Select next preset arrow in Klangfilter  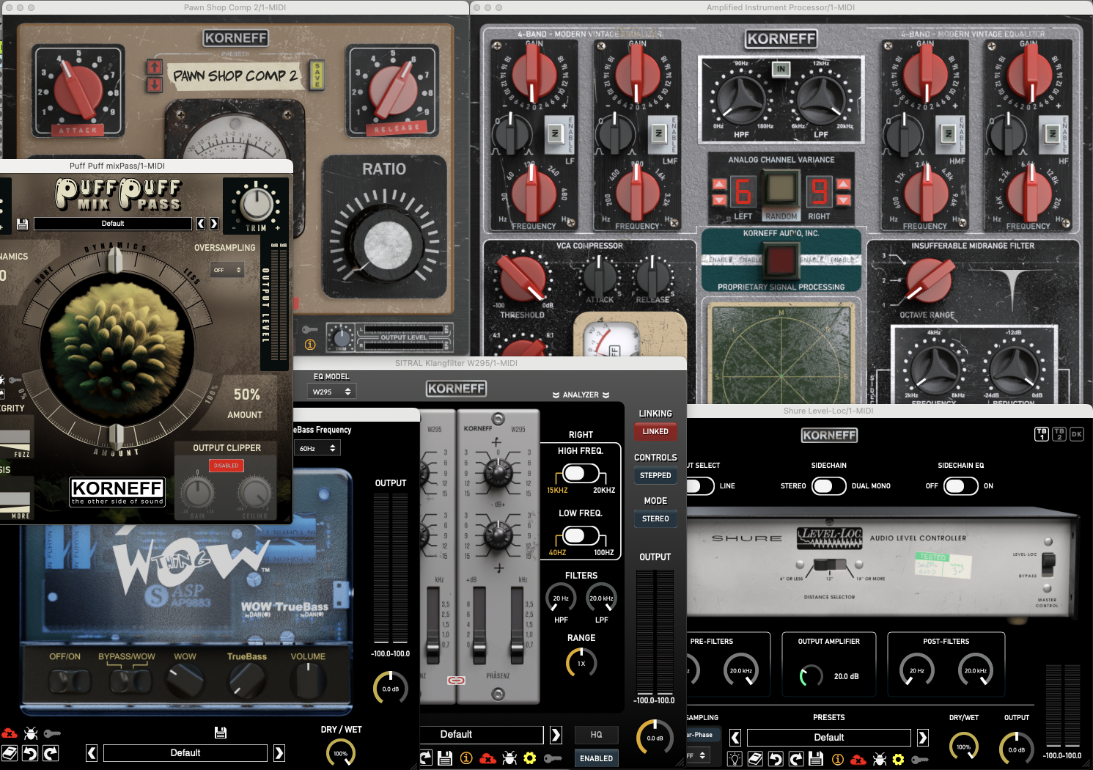point(556,735)
